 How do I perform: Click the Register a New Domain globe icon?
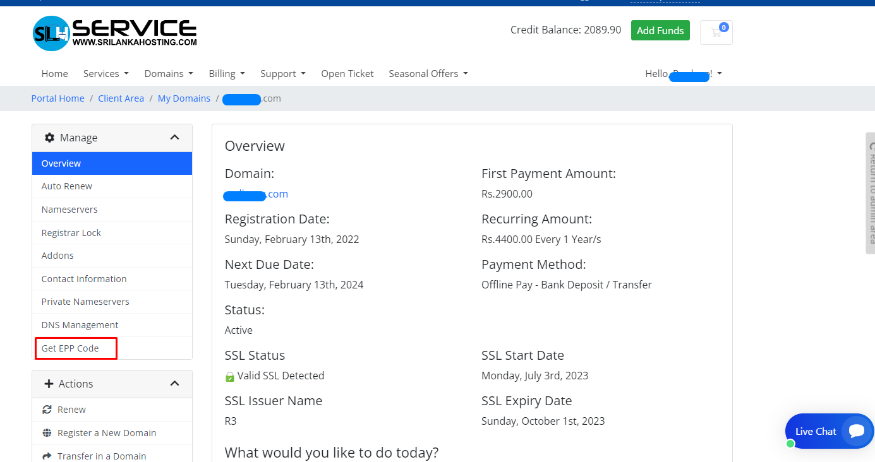click(x=47, y=433)
